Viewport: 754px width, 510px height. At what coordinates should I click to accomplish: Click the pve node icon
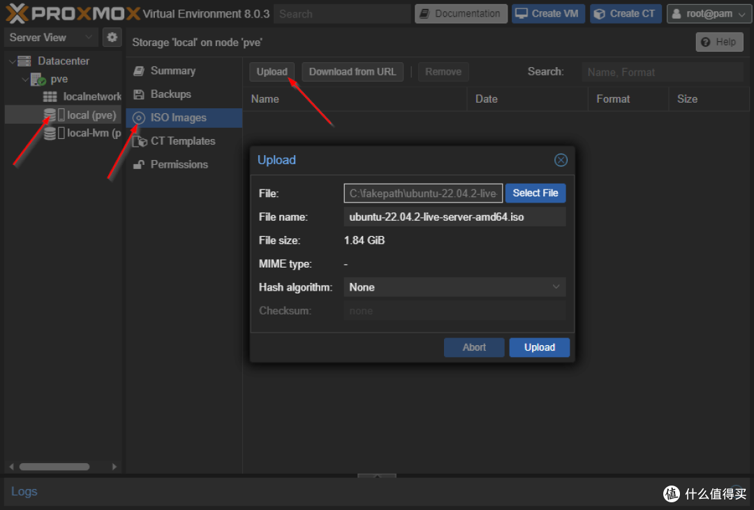pyautogui.click(x=38, y=79)
